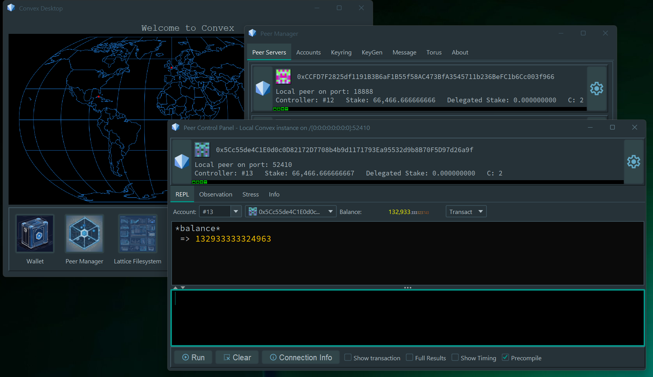
Task: Click text Local peer on port: 18888
Action: coord(324,91)
